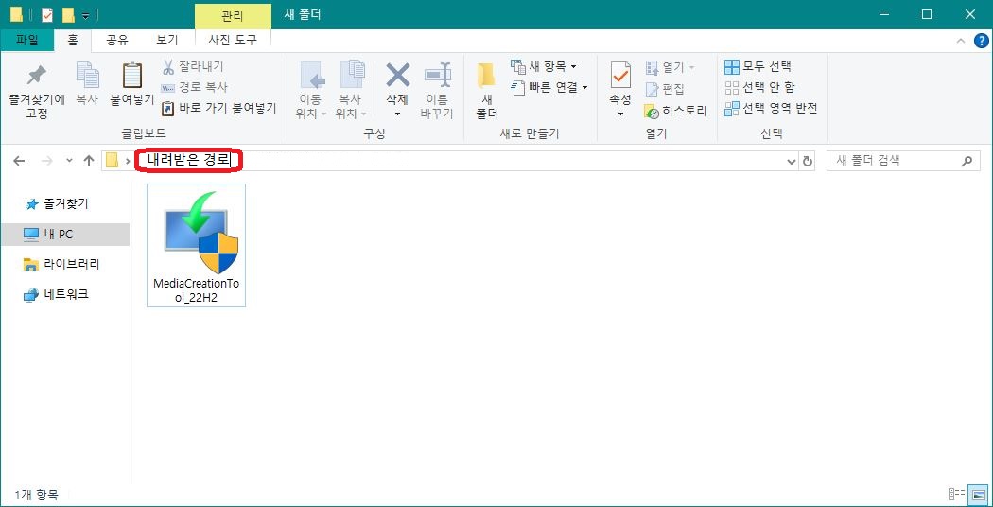Click 선택 영역 반전 invert selection
Image resolution: width=993 pixels, height=507 pixels.
[771, 109]
